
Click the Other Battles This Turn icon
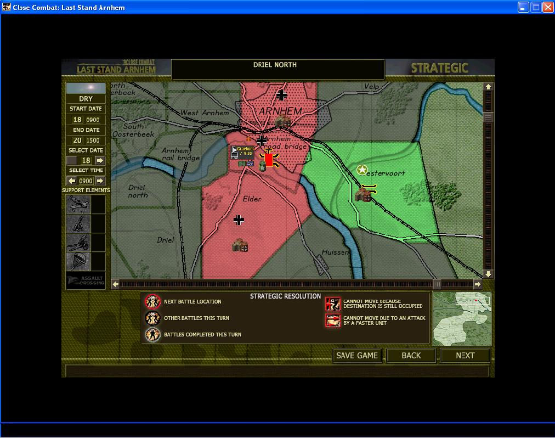[x=152, y=318]
